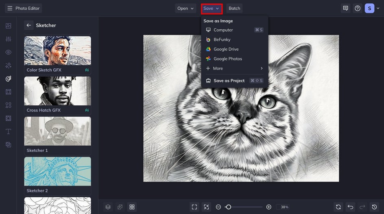Collapse the Save dropdown menu
This screenshot has width=384, height=214.
coord(212,8)
